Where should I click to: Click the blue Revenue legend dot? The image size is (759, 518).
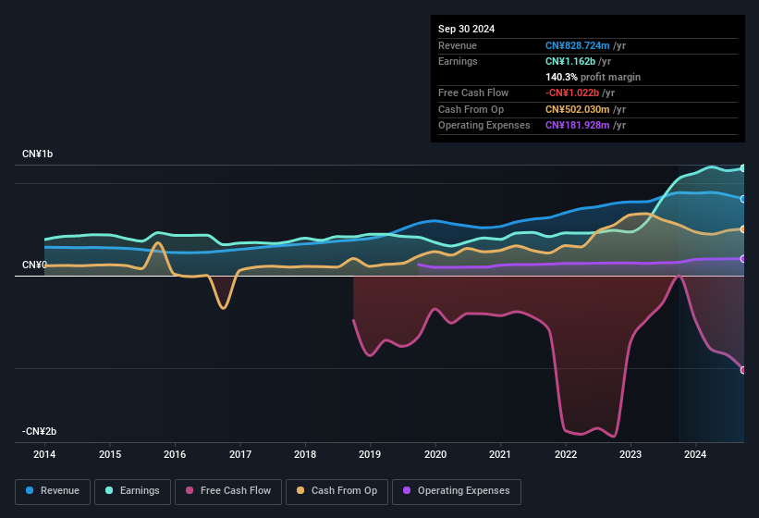coord(31,491)
